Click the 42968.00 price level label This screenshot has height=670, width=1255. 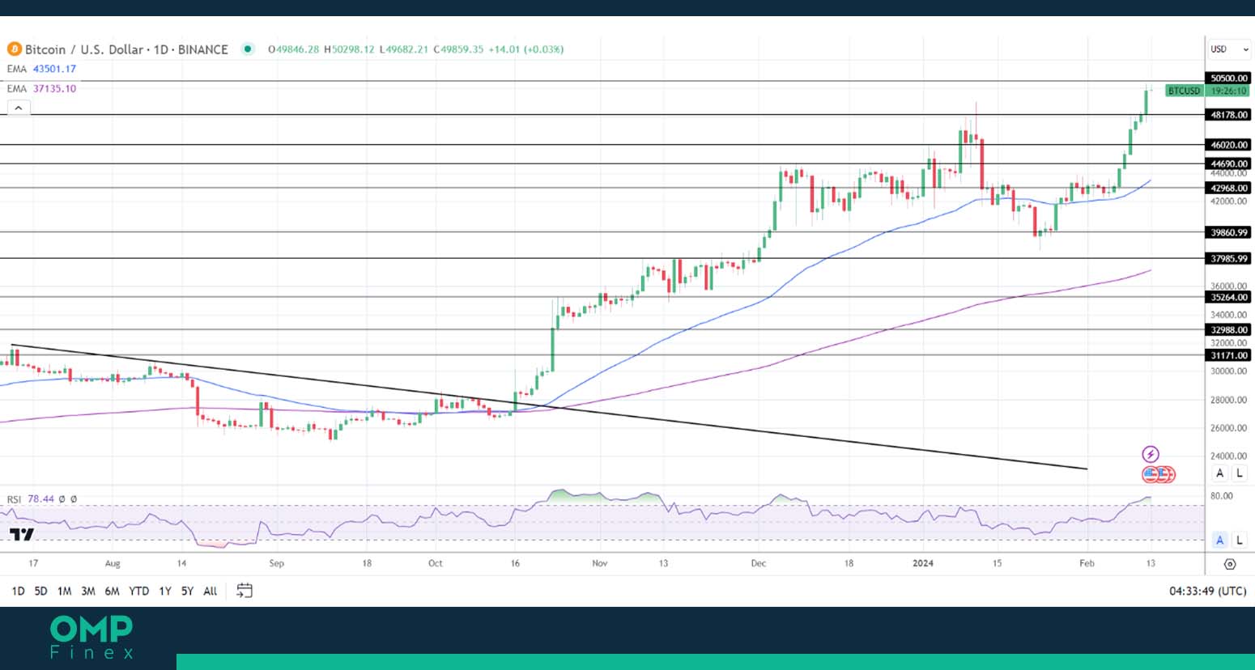pos(1228,188)
